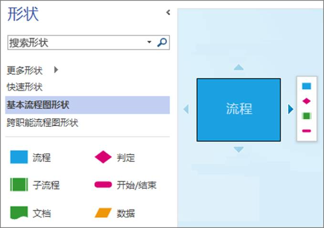Click the top AutoConnect arrow above shape
This screenshot has width=324, height=228.
pyautogui.click(x=239, y=67)
